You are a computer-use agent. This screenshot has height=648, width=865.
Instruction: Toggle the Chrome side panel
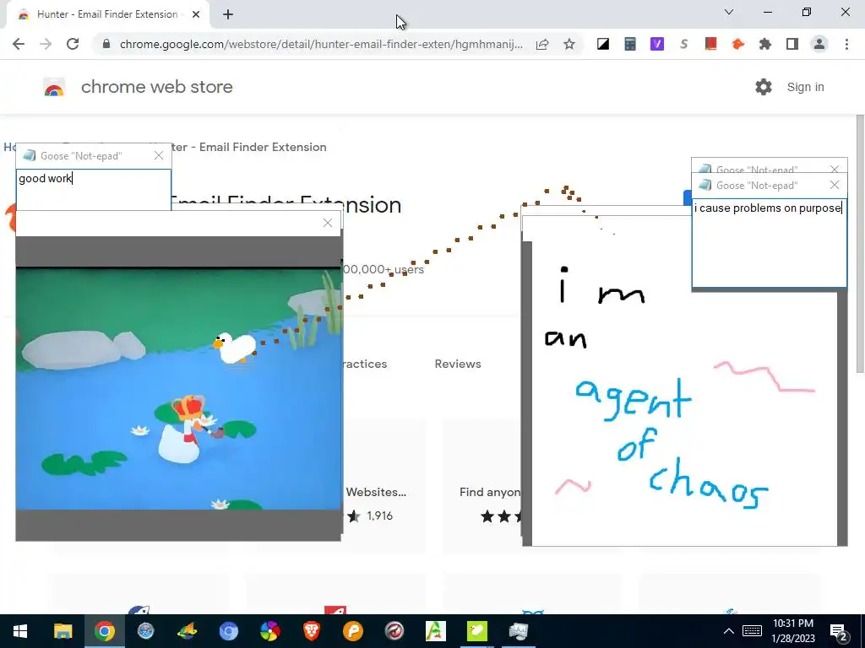[792, 44]
